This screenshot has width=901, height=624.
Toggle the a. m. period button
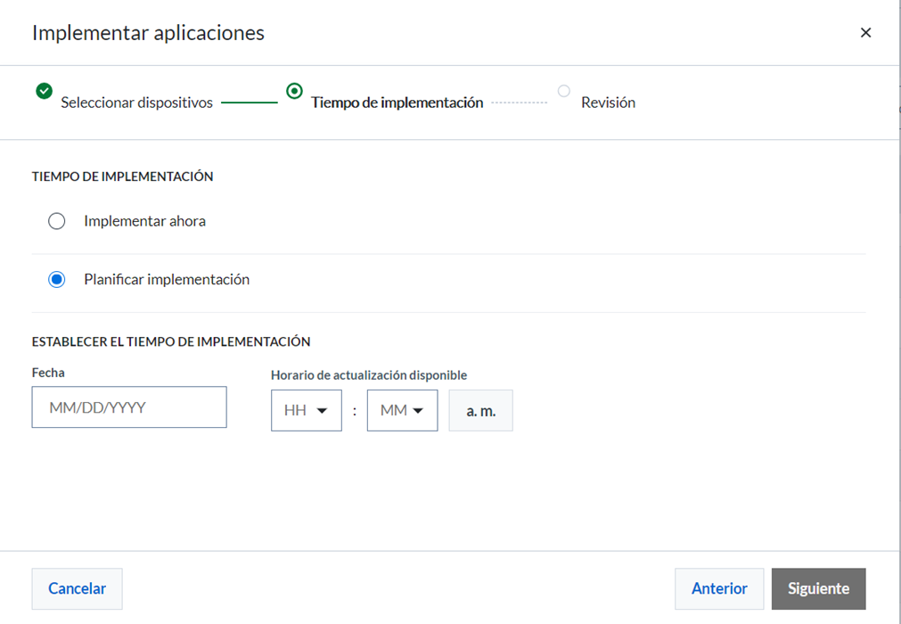point(481,410)
